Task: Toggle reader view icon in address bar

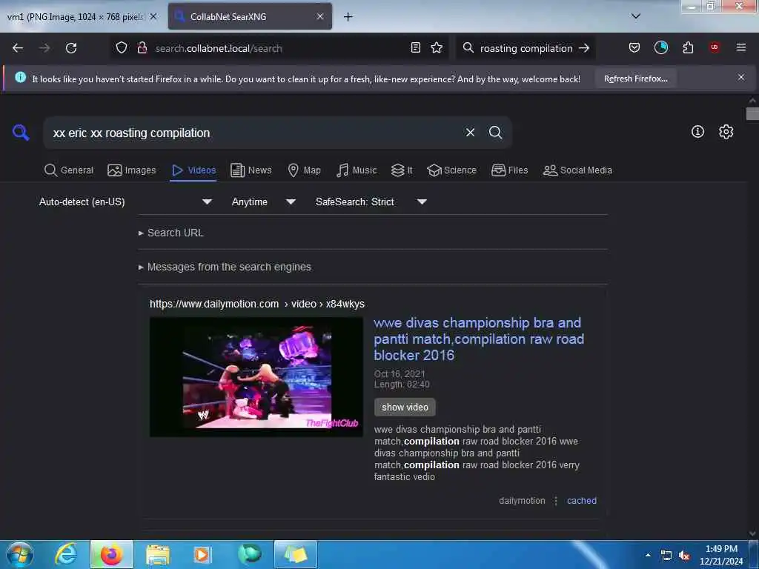Action: point(415,48)
